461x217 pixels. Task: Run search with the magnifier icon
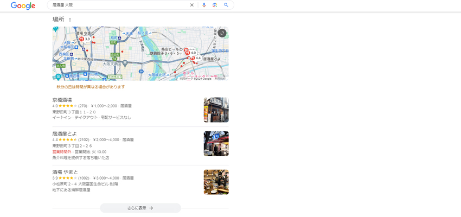click(x=226, y=5)
